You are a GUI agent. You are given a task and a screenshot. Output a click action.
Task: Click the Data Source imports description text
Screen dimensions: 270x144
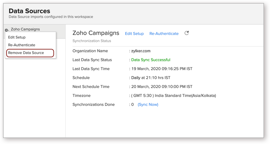click(51, 17)
